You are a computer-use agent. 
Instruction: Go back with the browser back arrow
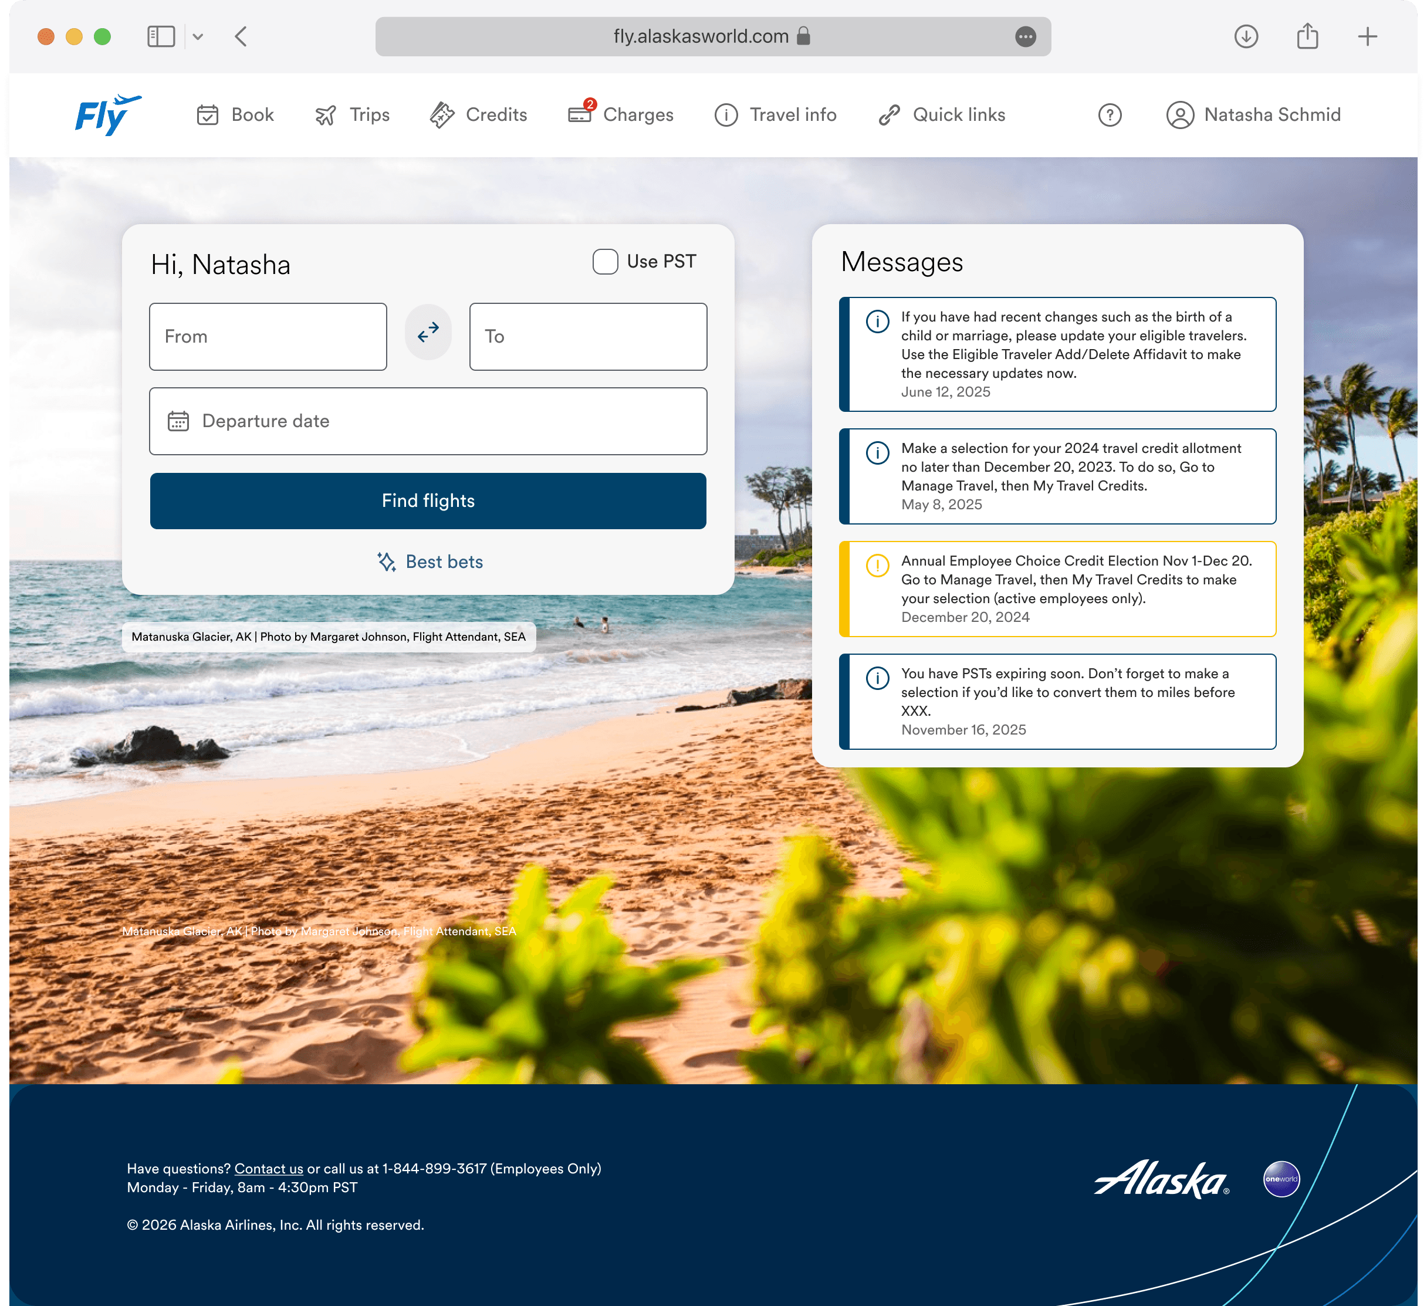tap(241, 36)
